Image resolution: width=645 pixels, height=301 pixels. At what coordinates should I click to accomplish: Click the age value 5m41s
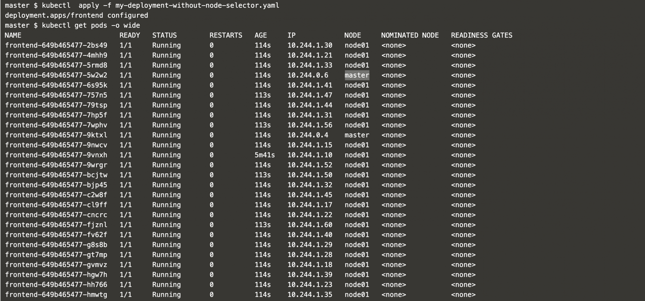(265, 155)
